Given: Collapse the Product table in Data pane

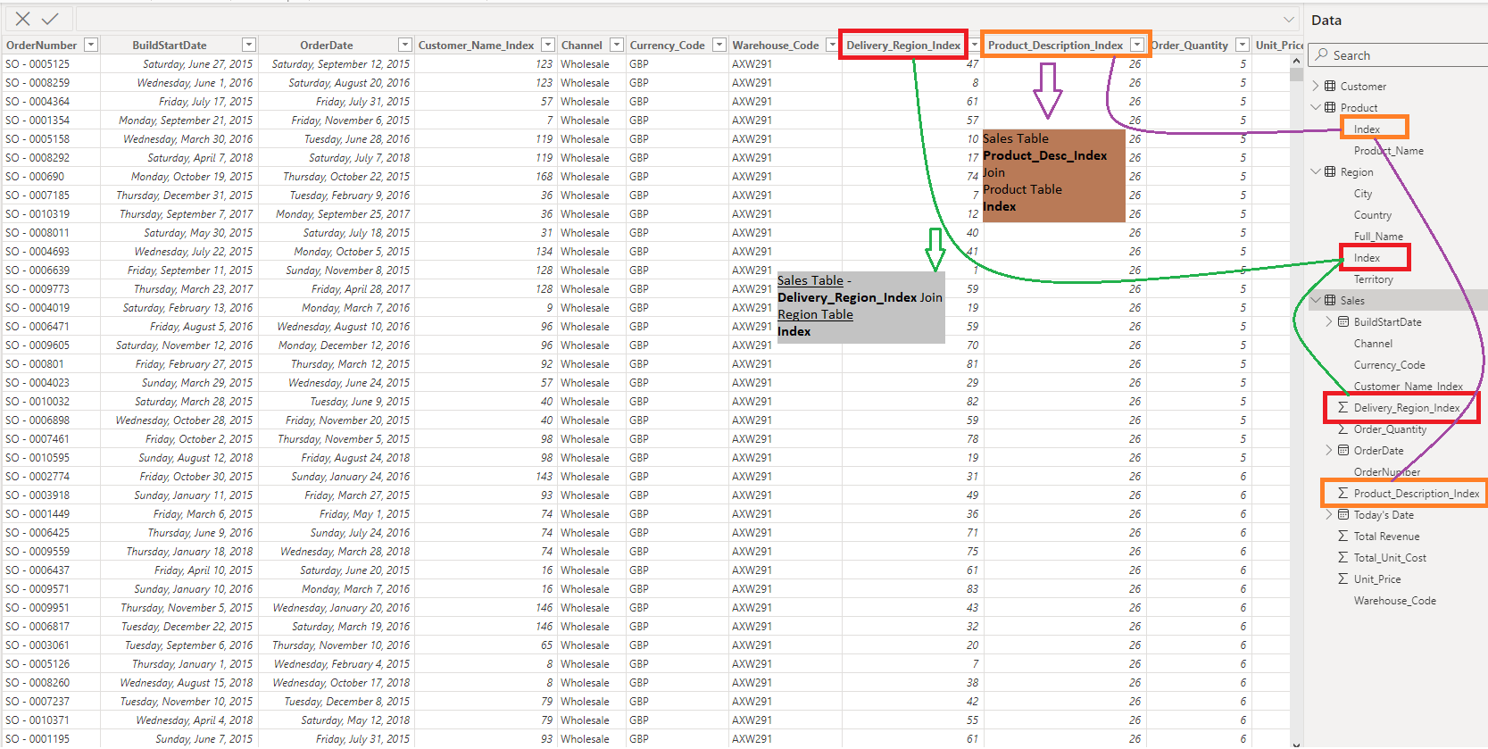Looking at the screenshot, I should pyautogui.click(x=1316, y=108).
